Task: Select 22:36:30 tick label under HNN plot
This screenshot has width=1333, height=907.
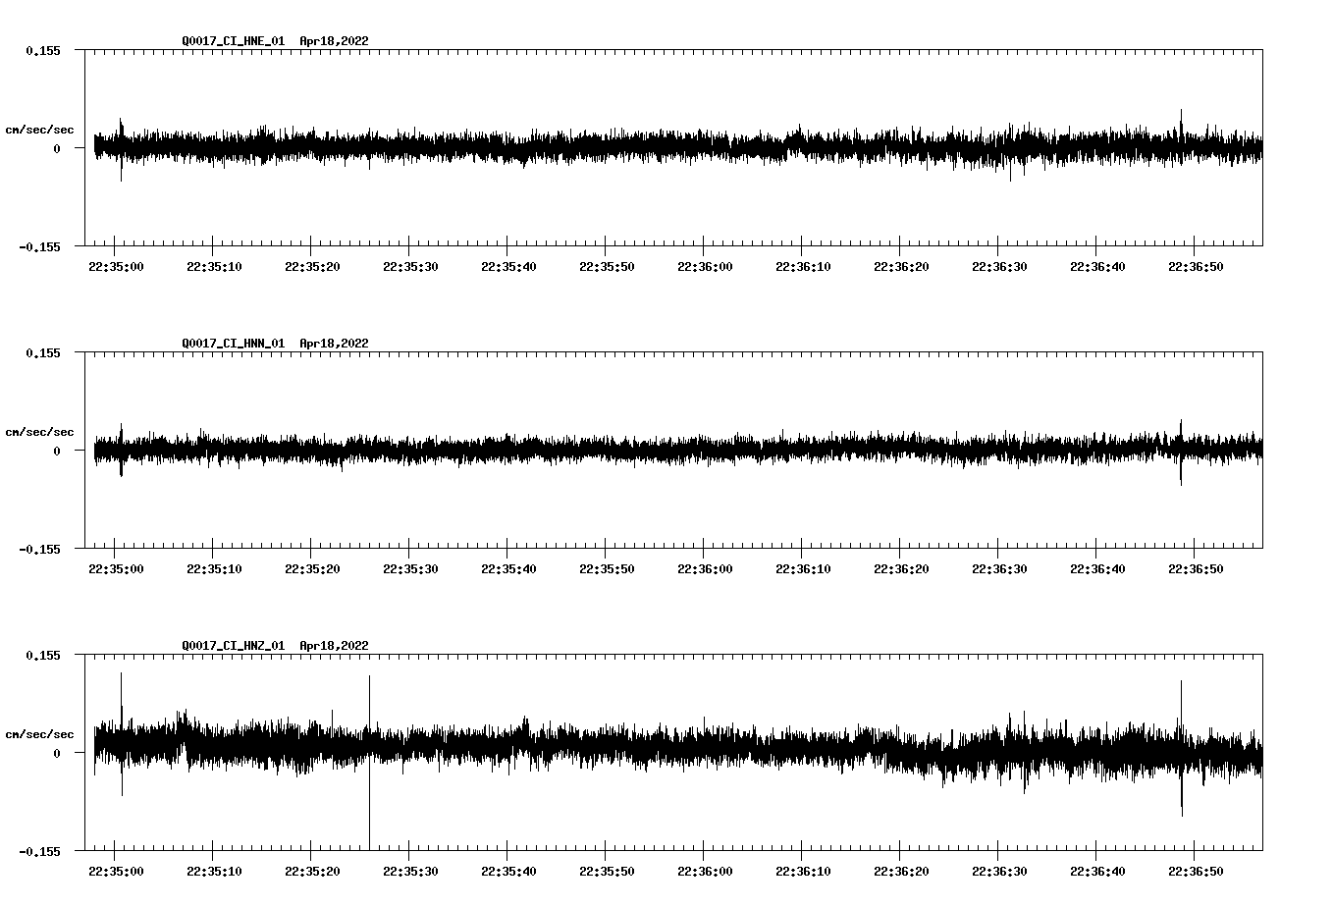Action: click(999, 568)
